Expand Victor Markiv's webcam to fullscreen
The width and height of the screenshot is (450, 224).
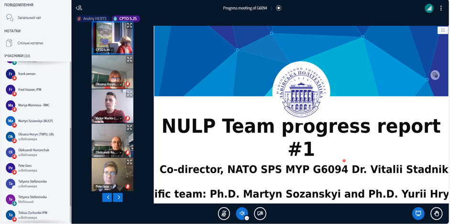(130, 94)
